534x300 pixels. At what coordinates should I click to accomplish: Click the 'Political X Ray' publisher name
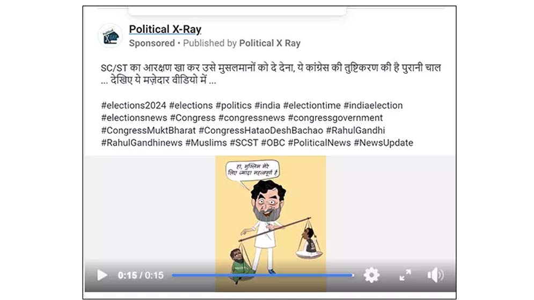(270, 43)
